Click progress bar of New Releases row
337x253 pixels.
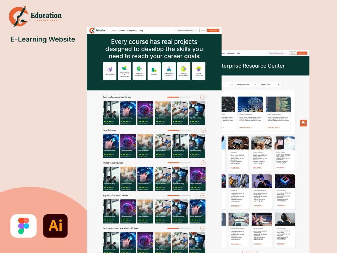click(180, 130)
